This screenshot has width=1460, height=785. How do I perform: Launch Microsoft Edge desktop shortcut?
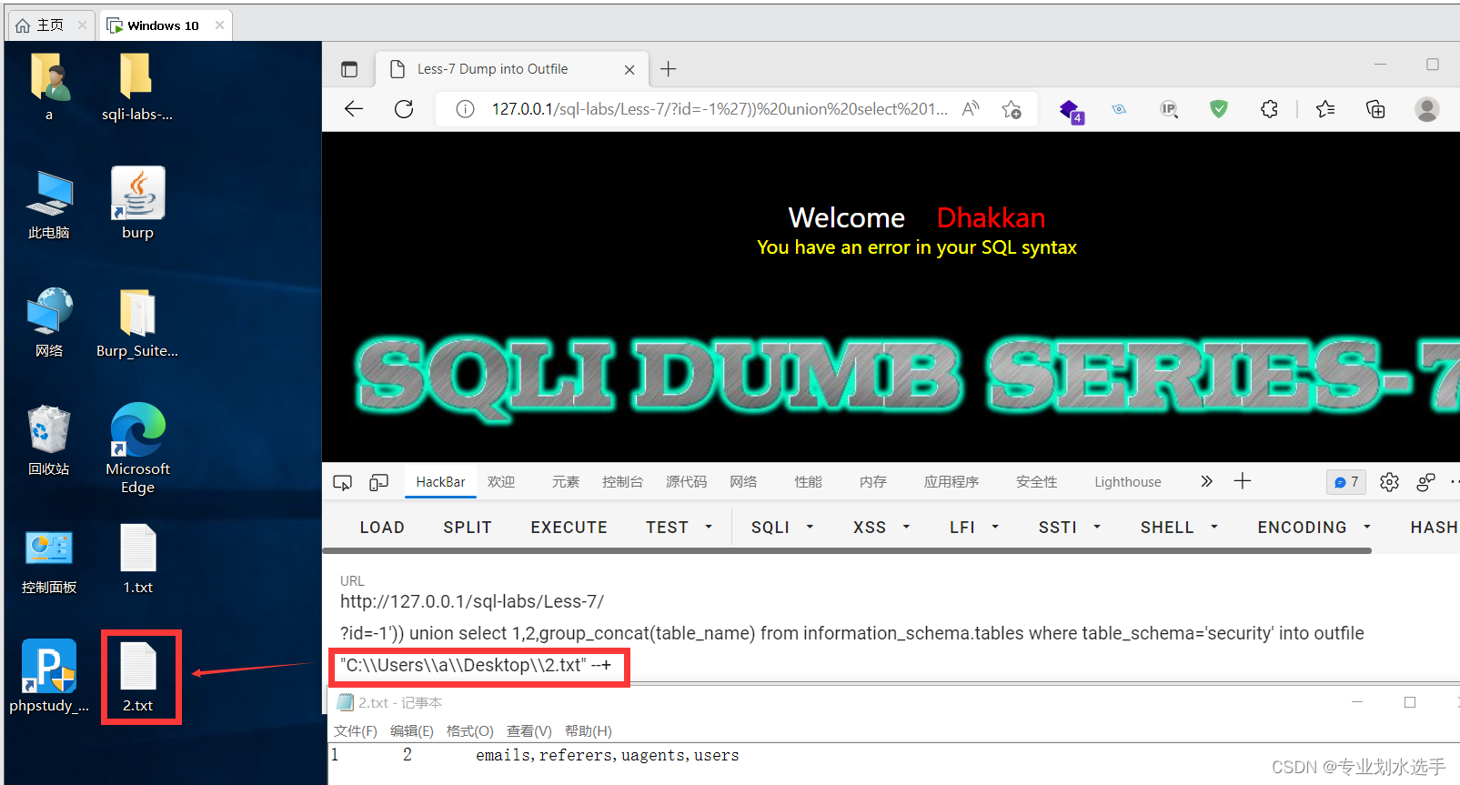[137, 448]
